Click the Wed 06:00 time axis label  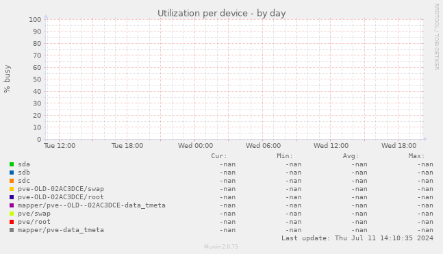click(263, 146)
